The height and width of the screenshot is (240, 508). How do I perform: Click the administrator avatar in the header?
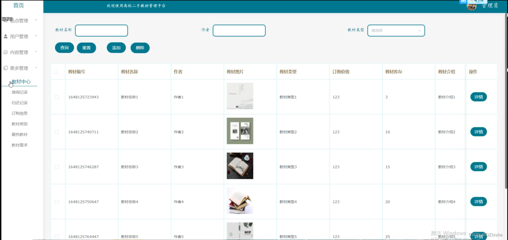(x=472, y=6)
